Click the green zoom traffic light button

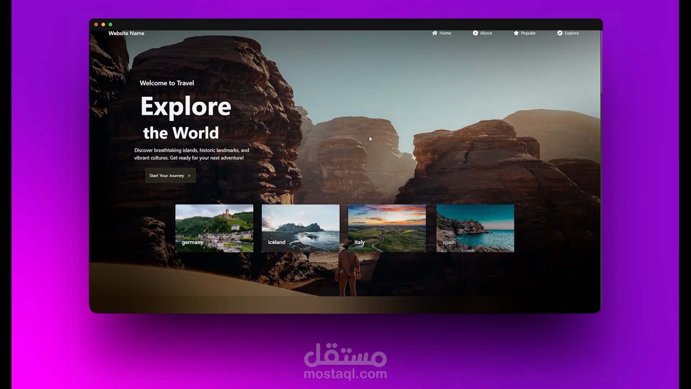pyautogui.click(x=110, y=24)
